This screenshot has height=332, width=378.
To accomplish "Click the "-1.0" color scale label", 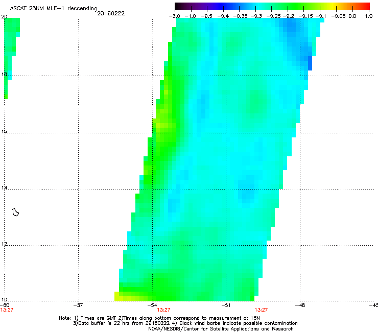I will [x=191, y=16].
